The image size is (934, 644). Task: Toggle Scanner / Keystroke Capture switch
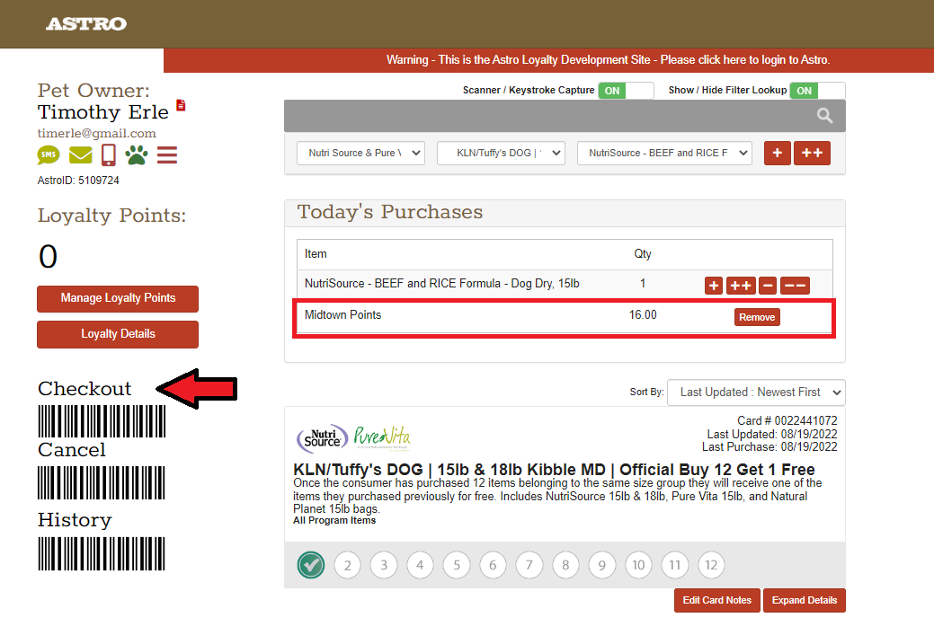[626, 91]
